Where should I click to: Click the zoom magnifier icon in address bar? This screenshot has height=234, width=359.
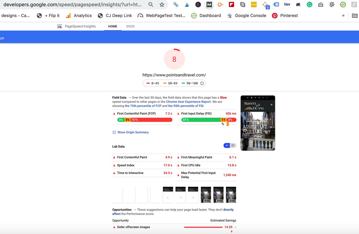tap(151, 4)
